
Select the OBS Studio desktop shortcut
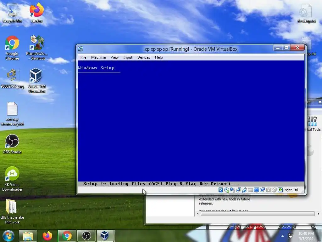[x=12, y=144]
